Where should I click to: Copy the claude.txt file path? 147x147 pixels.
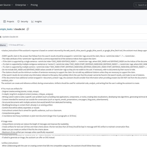coord(28,29)
